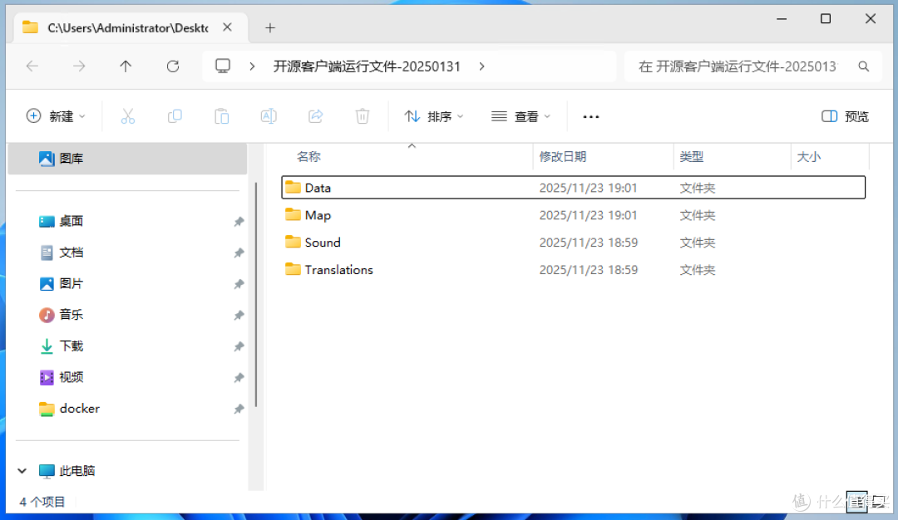Screen dimensions: 898x520
Task: Open the 新建 dropdown menu
Action: click(x=56, y=116)
